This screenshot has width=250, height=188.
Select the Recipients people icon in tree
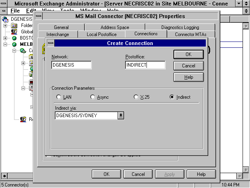click(x=23, y=119)
